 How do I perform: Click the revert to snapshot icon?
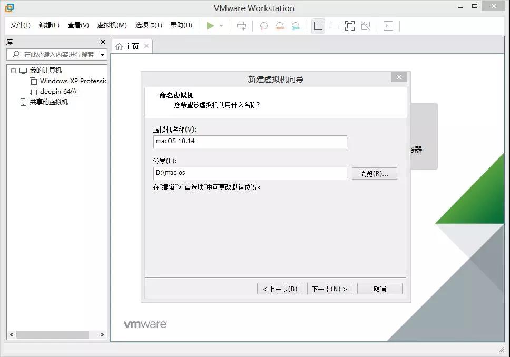280,26
